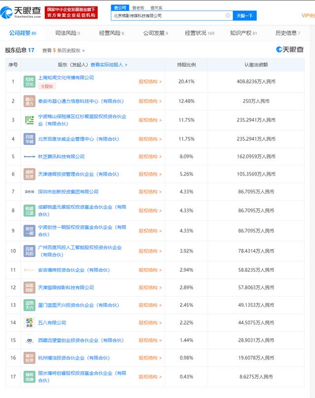
Task: Click the 天眼查 logo at top left
Action: click(x=21, y=12)
